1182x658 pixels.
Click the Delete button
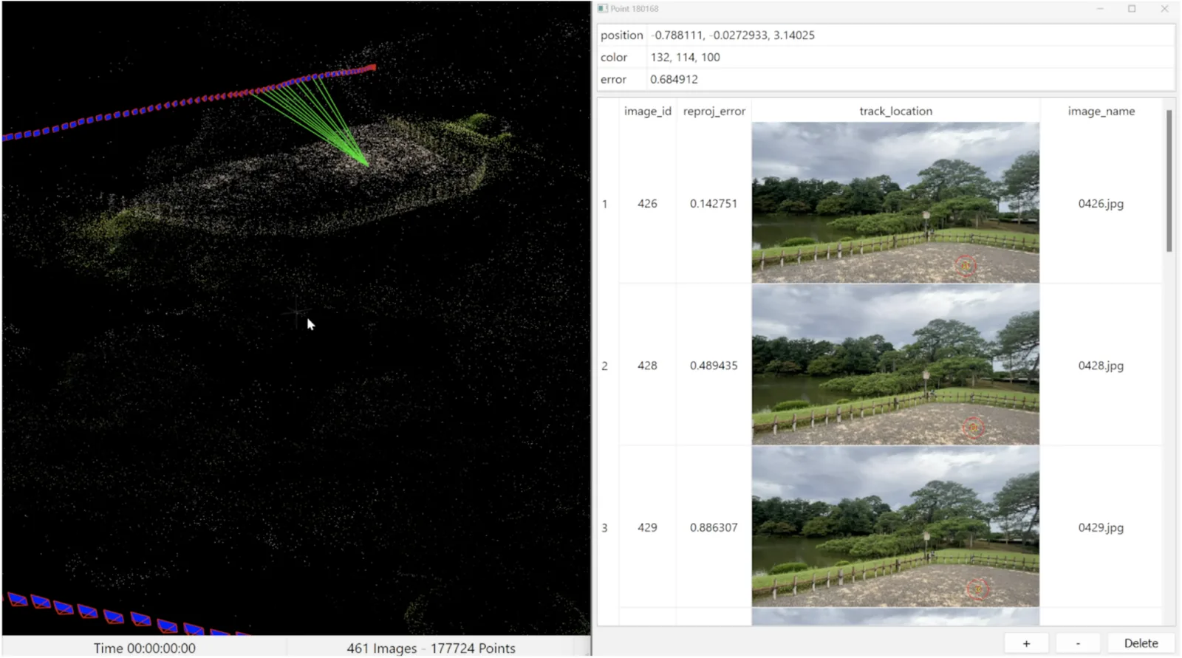pos(1140,643)
